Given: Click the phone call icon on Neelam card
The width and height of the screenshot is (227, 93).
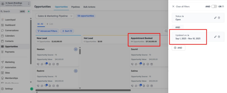Looking at the screenshot, I should (38, 64).
